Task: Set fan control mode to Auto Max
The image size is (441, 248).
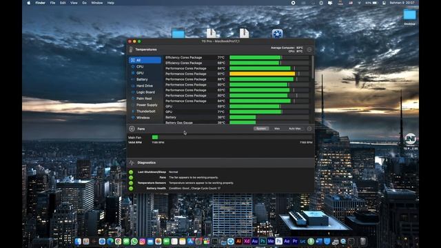Action: coord(295,129)
